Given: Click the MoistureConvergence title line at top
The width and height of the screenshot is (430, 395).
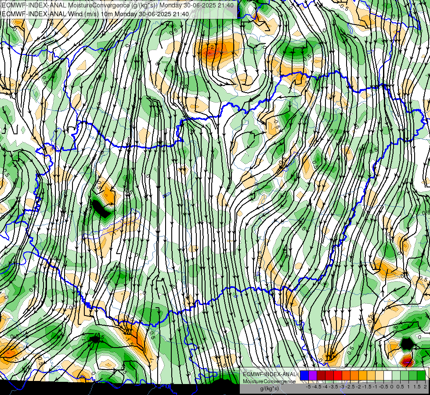Looking at the screenshot, I should (x=118, y=5).
